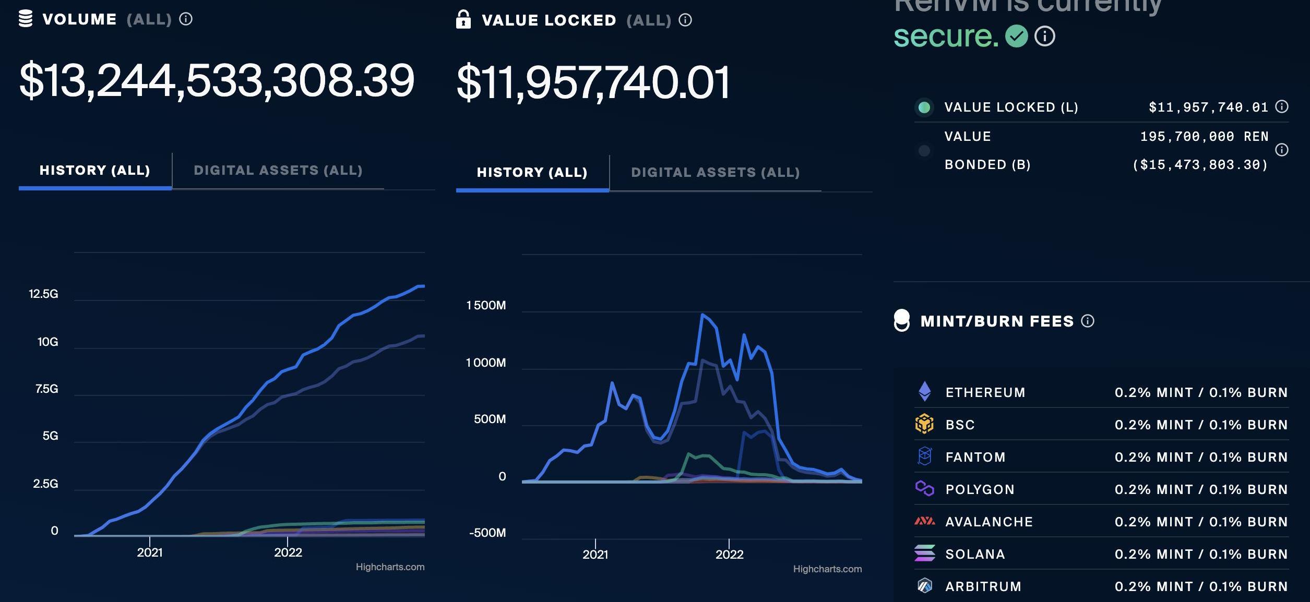The width and height of the screenshot is (1310, 602).
Task: Click the volume coin-stack icon
Action: [x=26, y=18]
